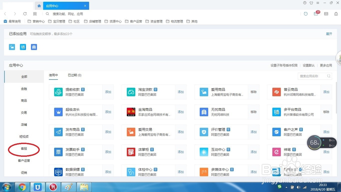Select the 全部 category

point(24,77)
